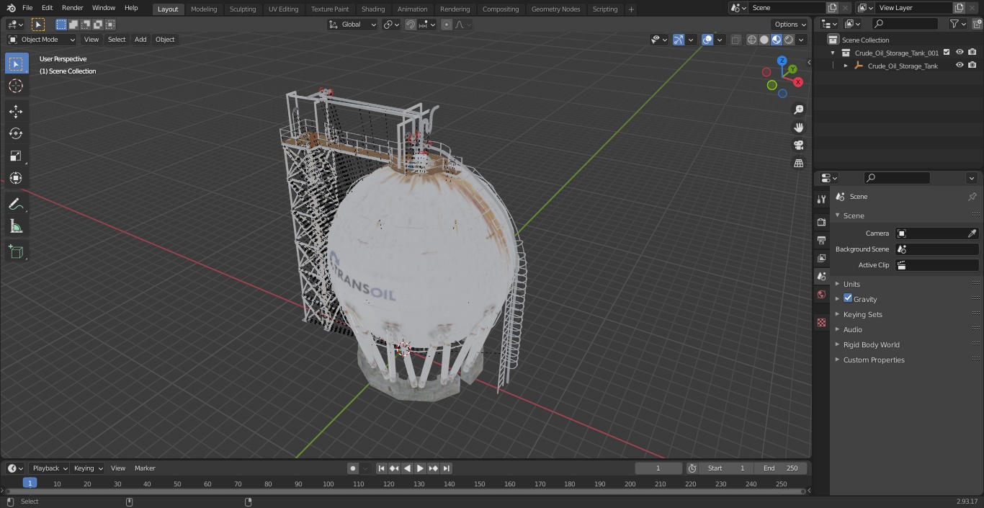Open the Object Mode dropdown
Viewport: 984px width, 508px height.
point(42,40)
